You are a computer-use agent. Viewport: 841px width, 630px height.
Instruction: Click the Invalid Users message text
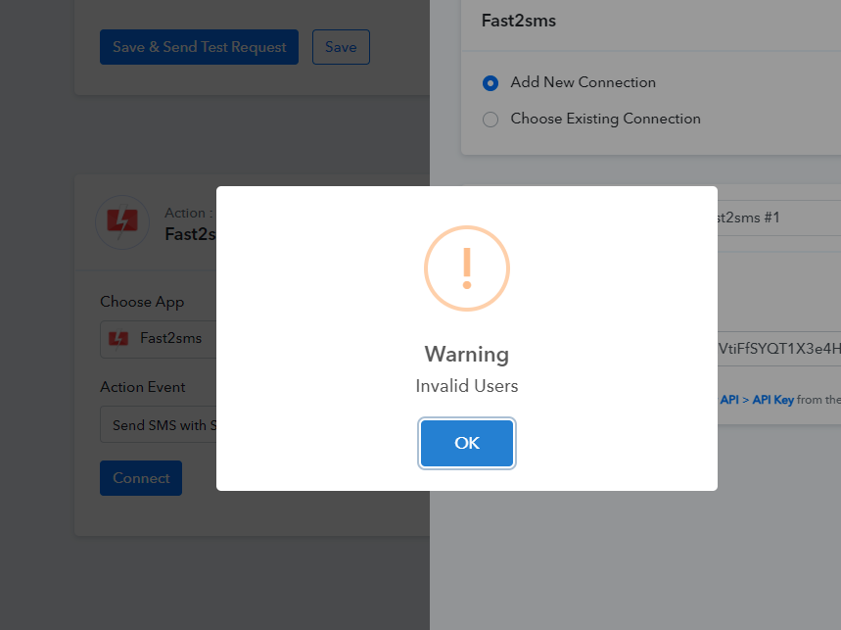(467, 386)
